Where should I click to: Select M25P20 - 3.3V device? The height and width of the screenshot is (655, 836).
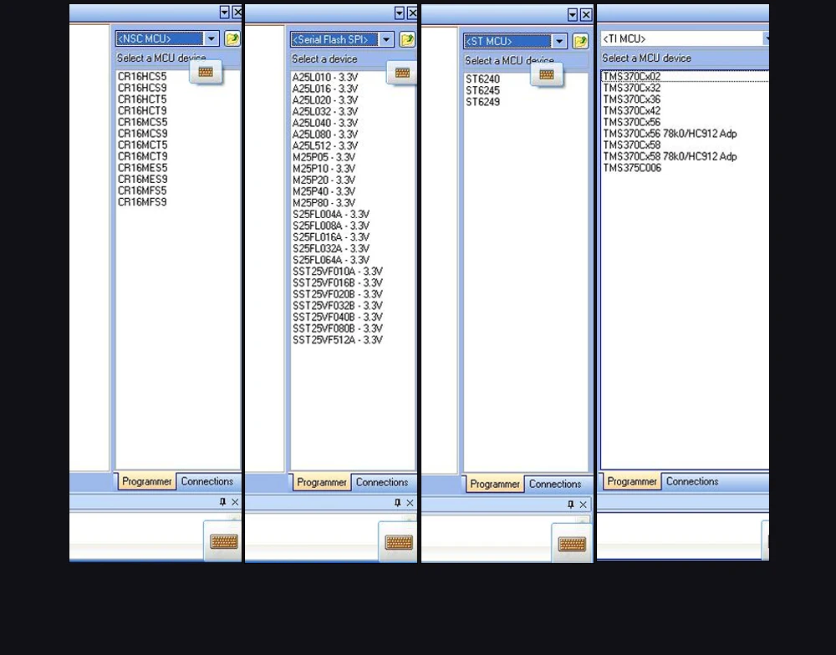coord(324,180)
